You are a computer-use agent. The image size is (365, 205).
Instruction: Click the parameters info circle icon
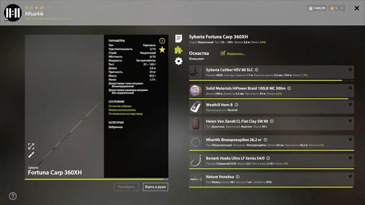[162, 41]
